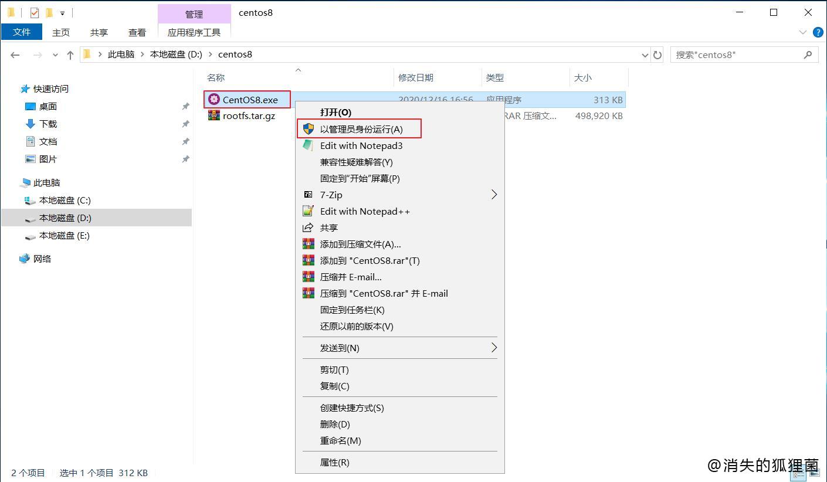Refresh the folder view
This screenshot has height=482, width=827.
click(x=657, y=55)
